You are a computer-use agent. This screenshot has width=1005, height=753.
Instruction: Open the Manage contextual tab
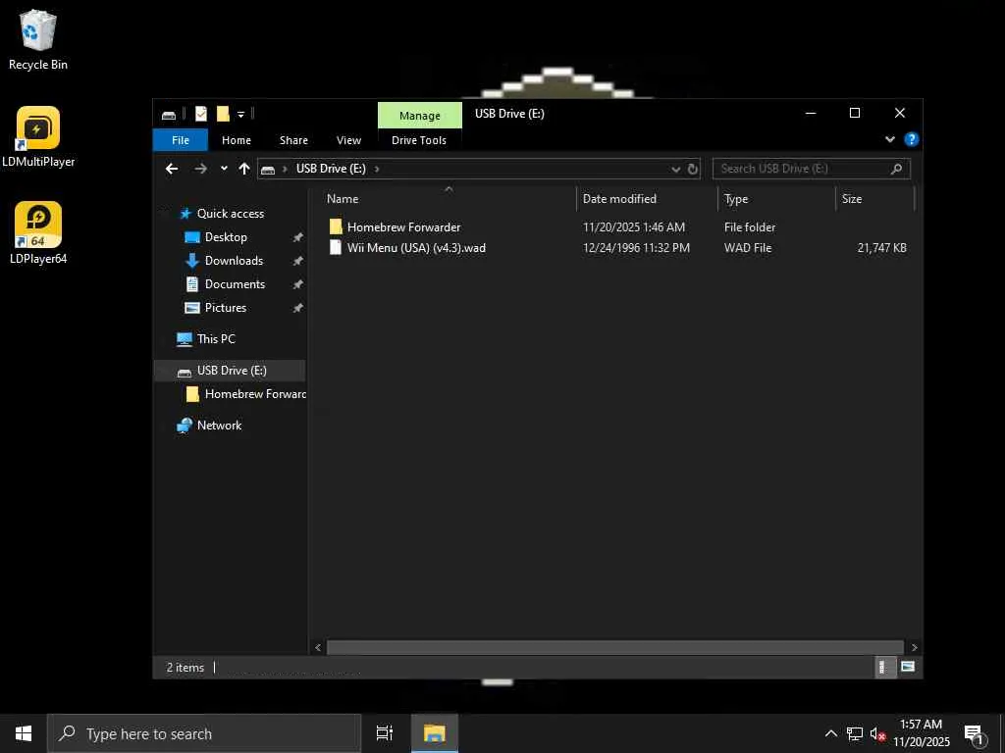pos(420,116)
